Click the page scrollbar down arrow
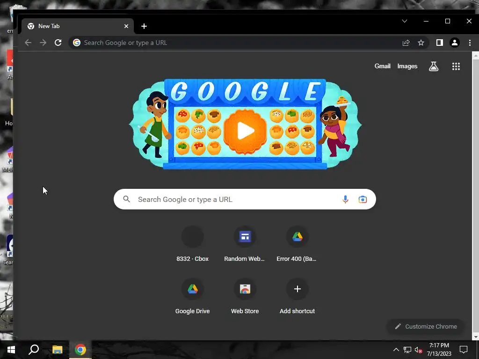Screen dimensions: 479x359 475,337
